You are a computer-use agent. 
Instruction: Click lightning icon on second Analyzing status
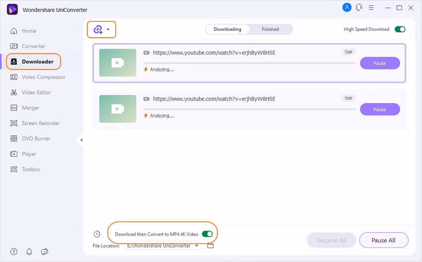[145, 116]
